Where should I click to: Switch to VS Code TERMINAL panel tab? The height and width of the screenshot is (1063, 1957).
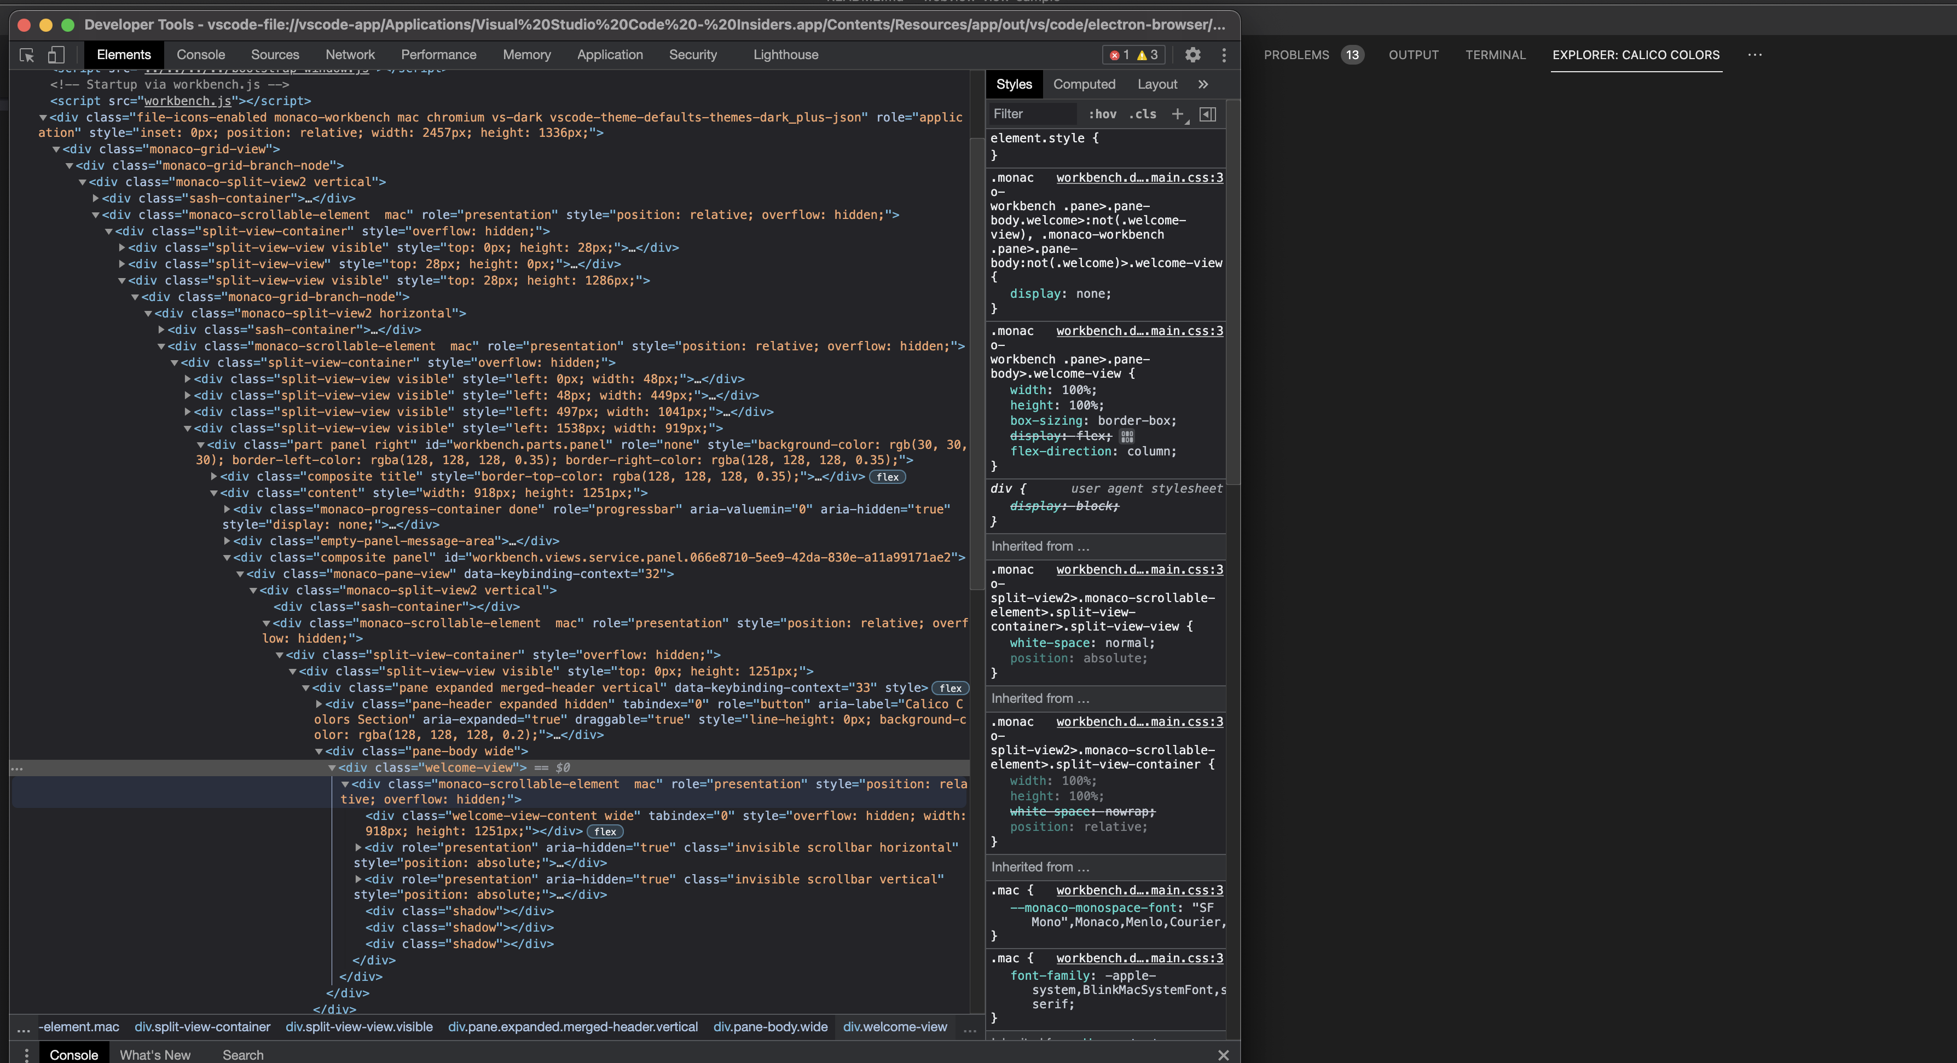coord(1495,55)
